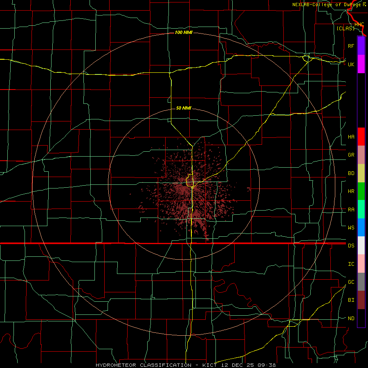Image resolution: width=368 pixels, height=368 pixels.
Task: Click the BI legend label
Action: pos(351,300)
